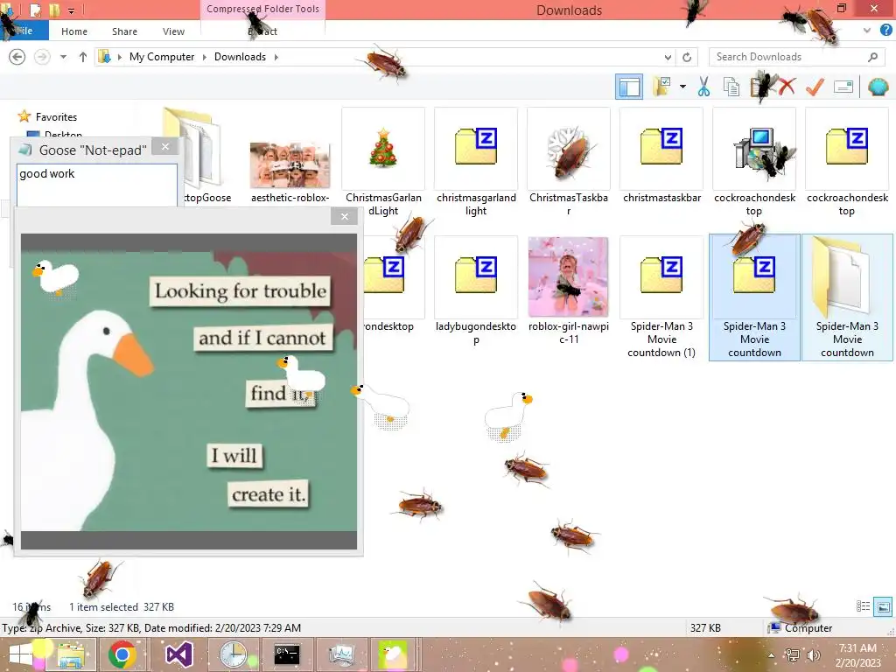This screenshot has width=896, height=672.
Task: Open the recent locations dropdown arrow
Action: [63, 57]
